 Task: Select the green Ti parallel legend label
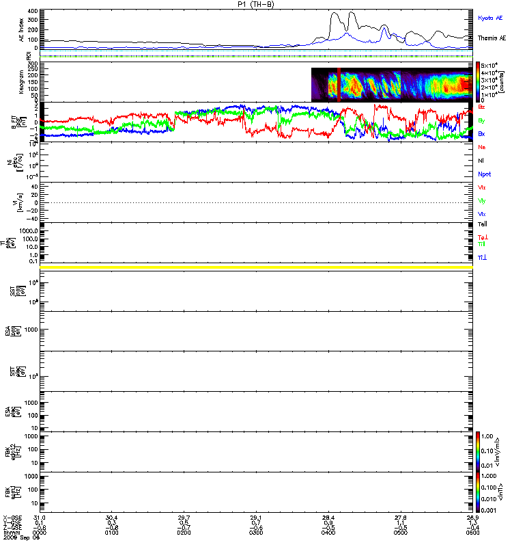[481, 244]
